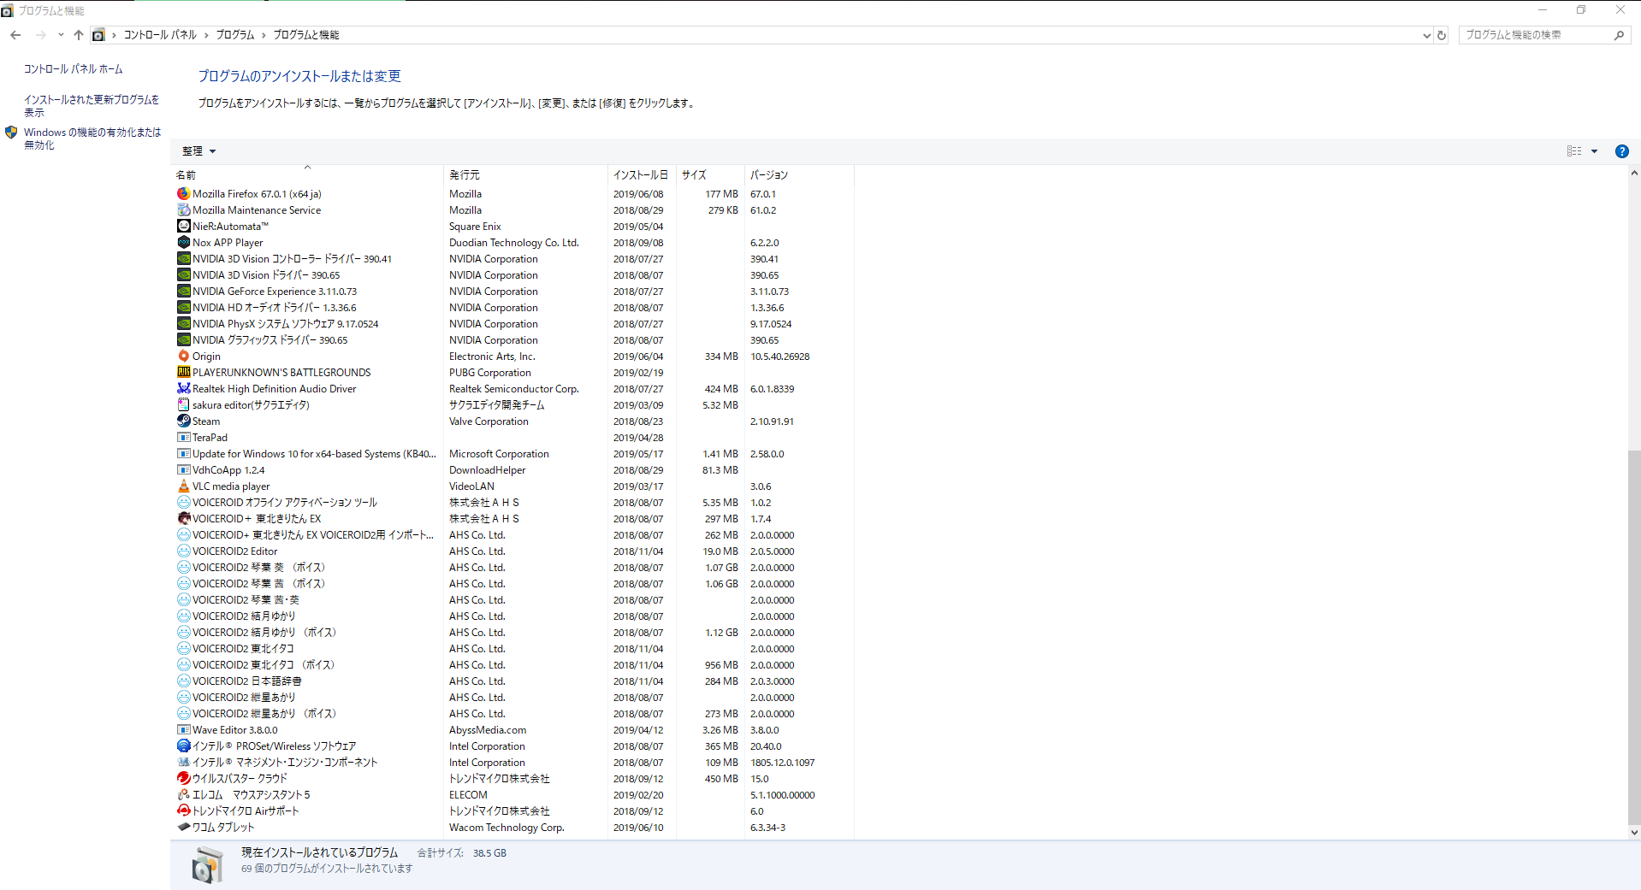Click the TeraPad program icon
This screenshot has height=890, width=1641.
tap(183, 438)
